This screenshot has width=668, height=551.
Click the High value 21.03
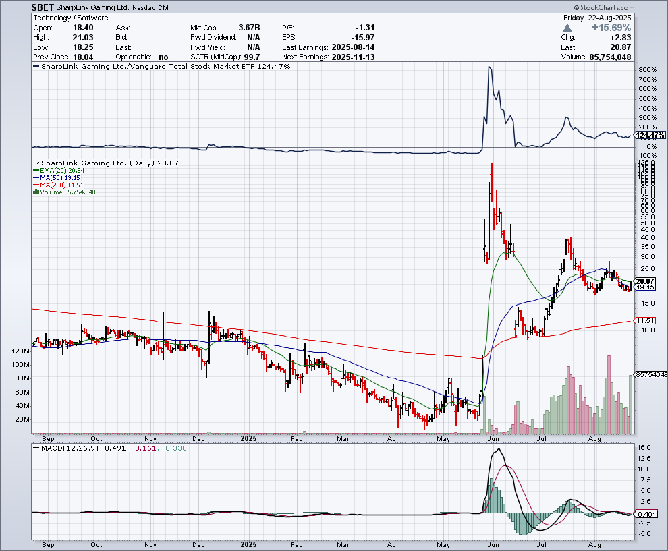pyautogui.click(x=83, y=38)
